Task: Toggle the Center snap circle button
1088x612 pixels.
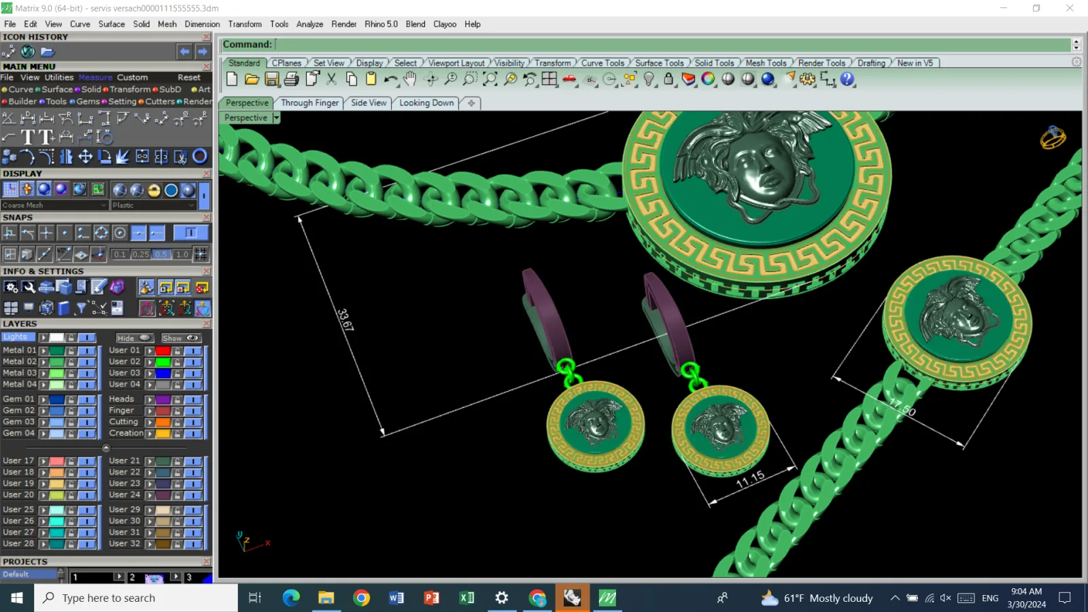Action: [x=120, y=233]
